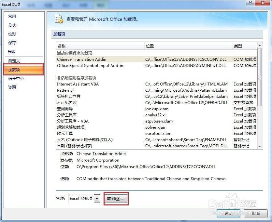The width and height of the screenshot is (272, 222).
Task: Sort list by 位置 column header
Action: 188,46
